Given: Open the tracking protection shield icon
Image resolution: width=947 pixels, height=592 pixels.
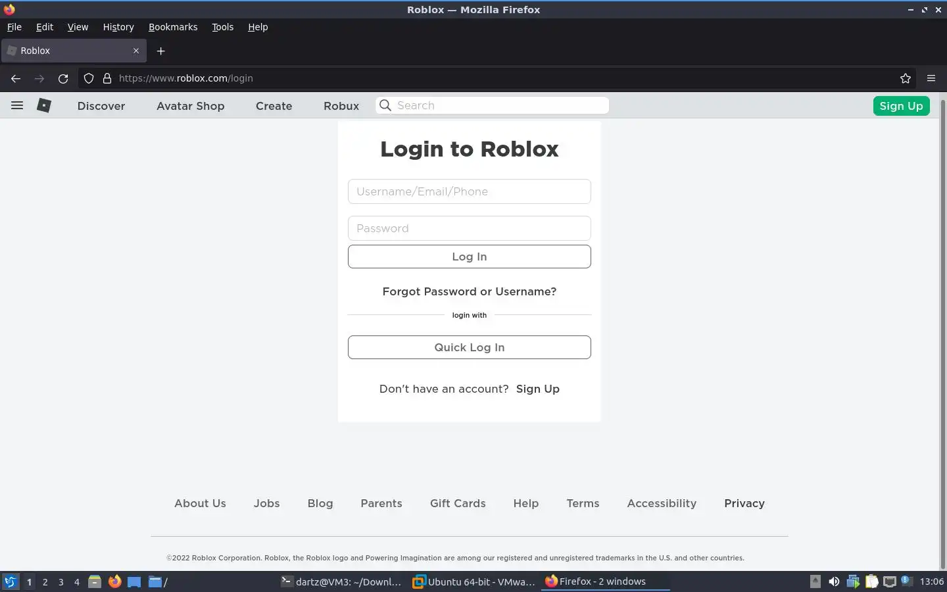Looking at the screenshot, I should 89,78.
